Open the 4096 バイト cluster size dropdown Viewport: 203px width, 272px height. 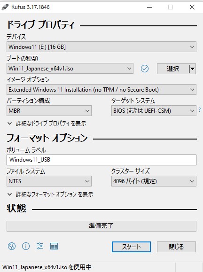[x=154, y=181]
